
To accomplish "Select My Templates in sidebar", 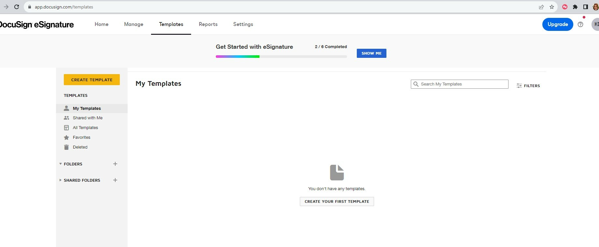I will pyautogui.click(x=92, y=109).
